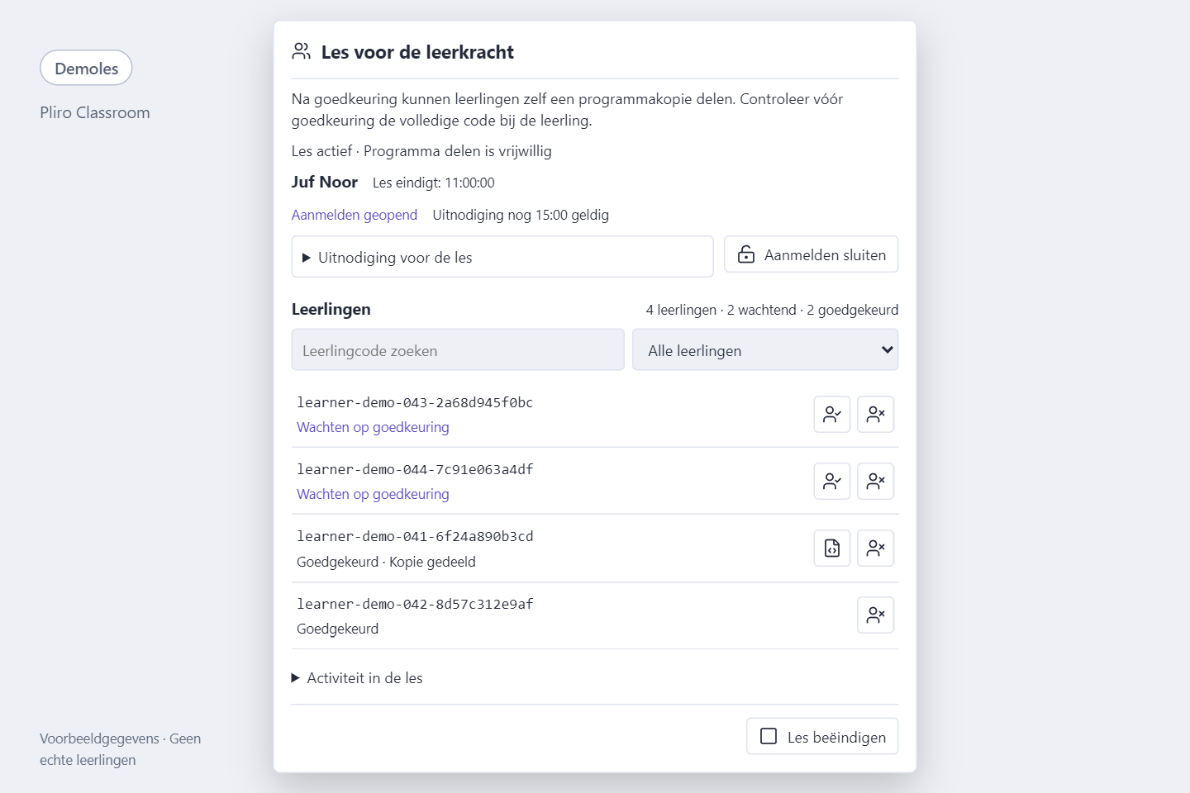Click the people icon beside Les voor de leerkracht
The image size is (1190, 793).
pyautogui.click(x=301, y=51)
